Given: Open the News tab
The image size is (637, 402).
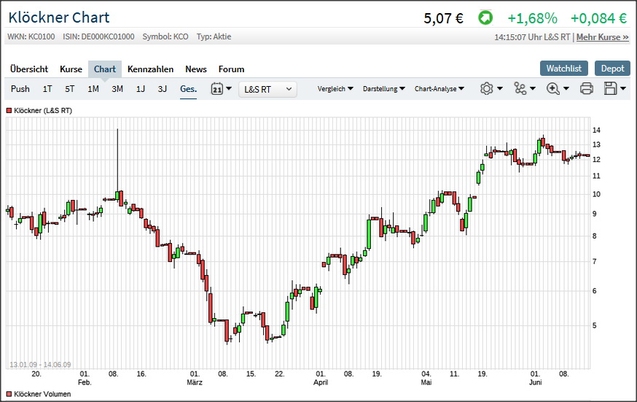Looking at the screenshot, I should pyautogui.click(x=196, y=69).
